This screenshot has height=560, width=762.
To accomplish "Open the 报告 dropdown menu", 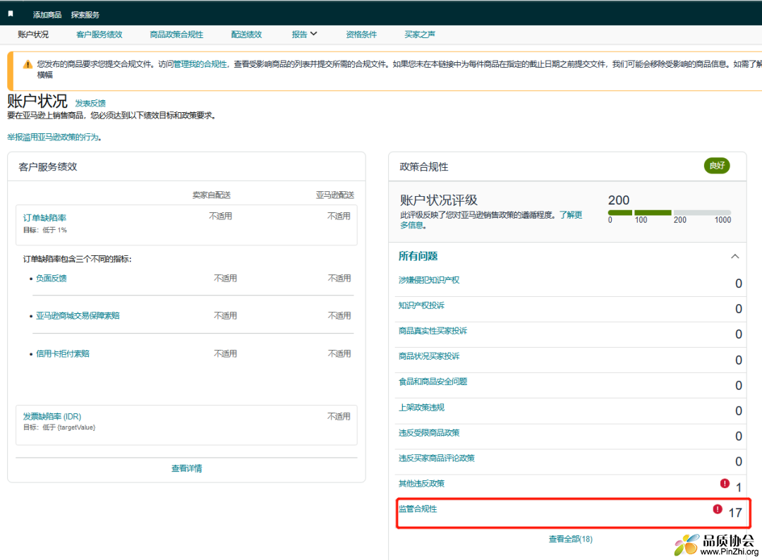I will [x=304, y=35].
